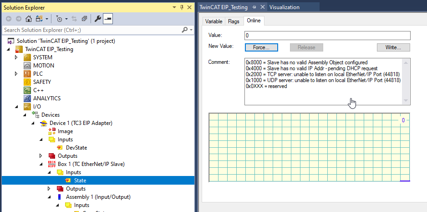Click the comment scrollbar down arrow
The width and height of the screenshot is (427, 212).
coord(406,100)
